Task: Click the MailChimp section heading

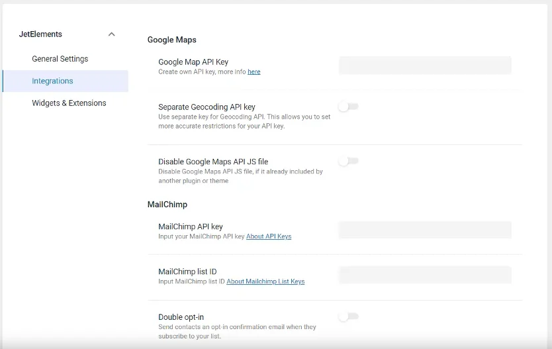Action: point(167,205)
